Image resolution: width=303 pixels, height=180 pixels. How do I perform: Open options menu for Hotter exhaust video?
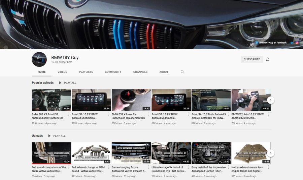pyautogui.click(x=268, y=167)
